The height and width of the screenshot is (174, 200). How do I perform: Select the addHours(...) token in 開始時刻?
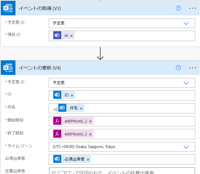pyautogui.click(x=73, y=121)
